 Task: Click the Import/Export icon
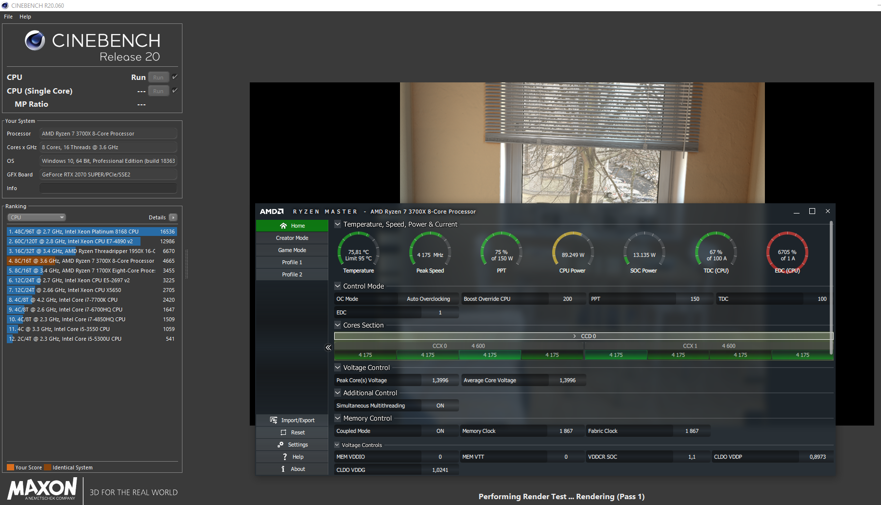(274, 420)
